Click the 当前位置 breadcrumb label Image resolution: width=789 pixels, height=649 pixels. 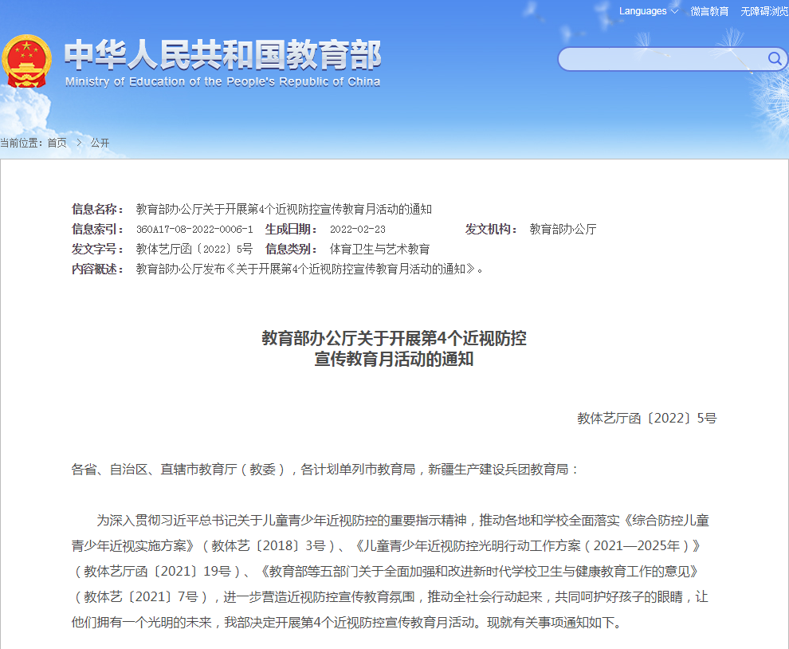pos(22,143)
